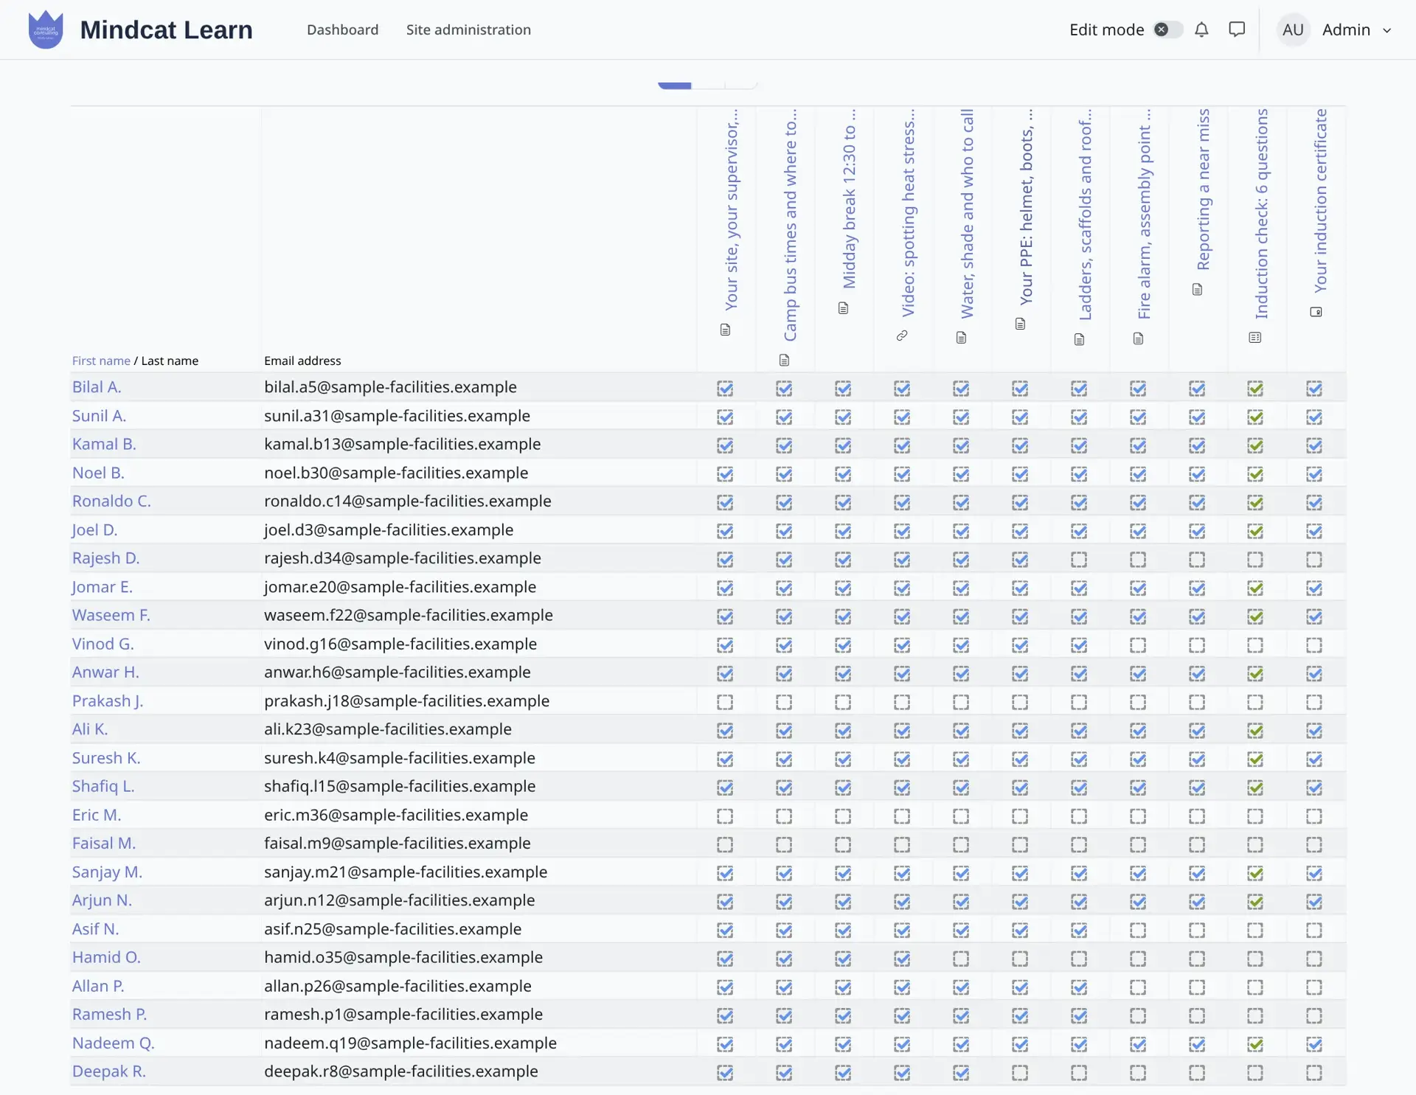Click the page icon under Reporting a near miss
Viewport: 1416px width, 1095px height.
coord(1197,290)
